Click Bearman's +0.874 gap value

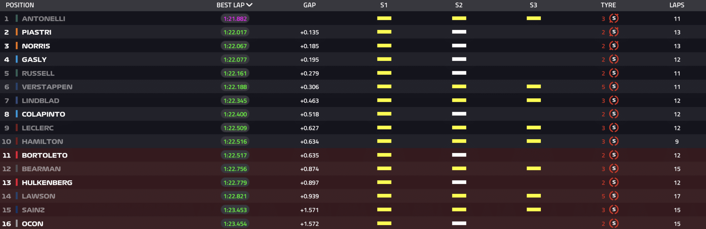pyautogui.click(x=310, y=169)
